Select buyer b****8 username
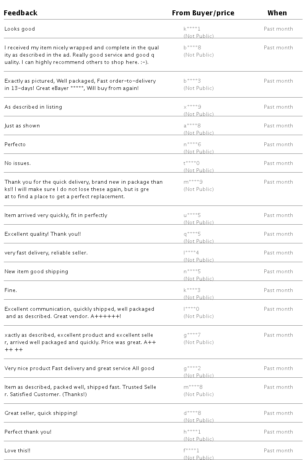 (192, 47)
